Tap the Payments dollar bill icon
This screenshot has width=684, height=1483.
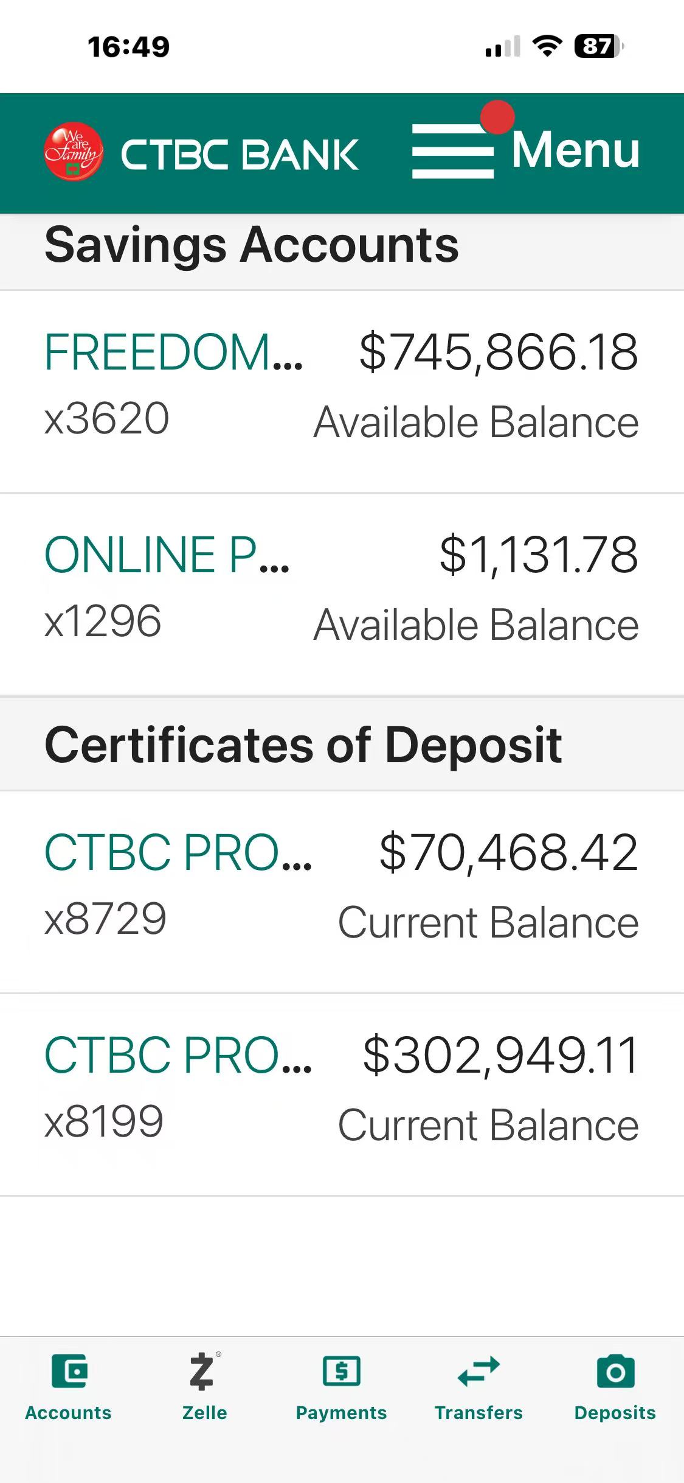pos(341,1371)
